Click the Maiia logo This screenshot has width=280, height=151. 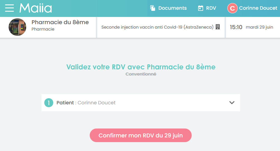[x=36, y=8]
